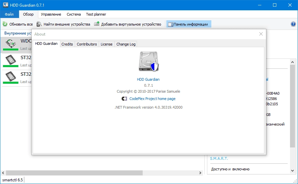The width and height of the screenshot is (298, 184).
Task: Switch to the Credits tab
Action: pyautogui.click(x=67, y=44)
